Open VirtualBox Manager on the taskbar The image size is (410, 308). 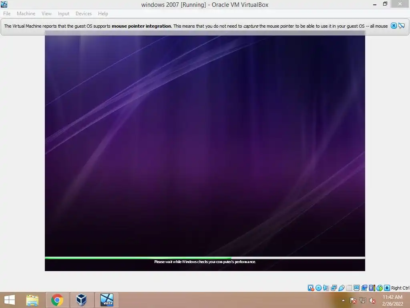tap(82, 300)
